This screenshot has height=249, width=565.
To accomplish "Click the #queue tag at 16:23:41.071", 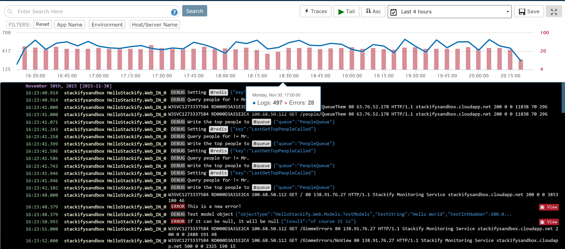I will [262, 122].
